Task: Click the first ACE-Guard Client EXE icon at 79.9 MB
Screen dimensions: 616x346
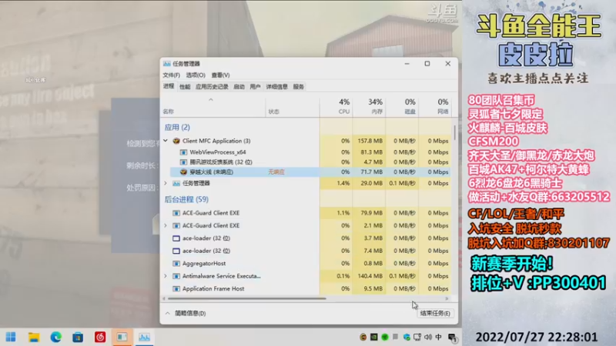Action: [176, 213]
